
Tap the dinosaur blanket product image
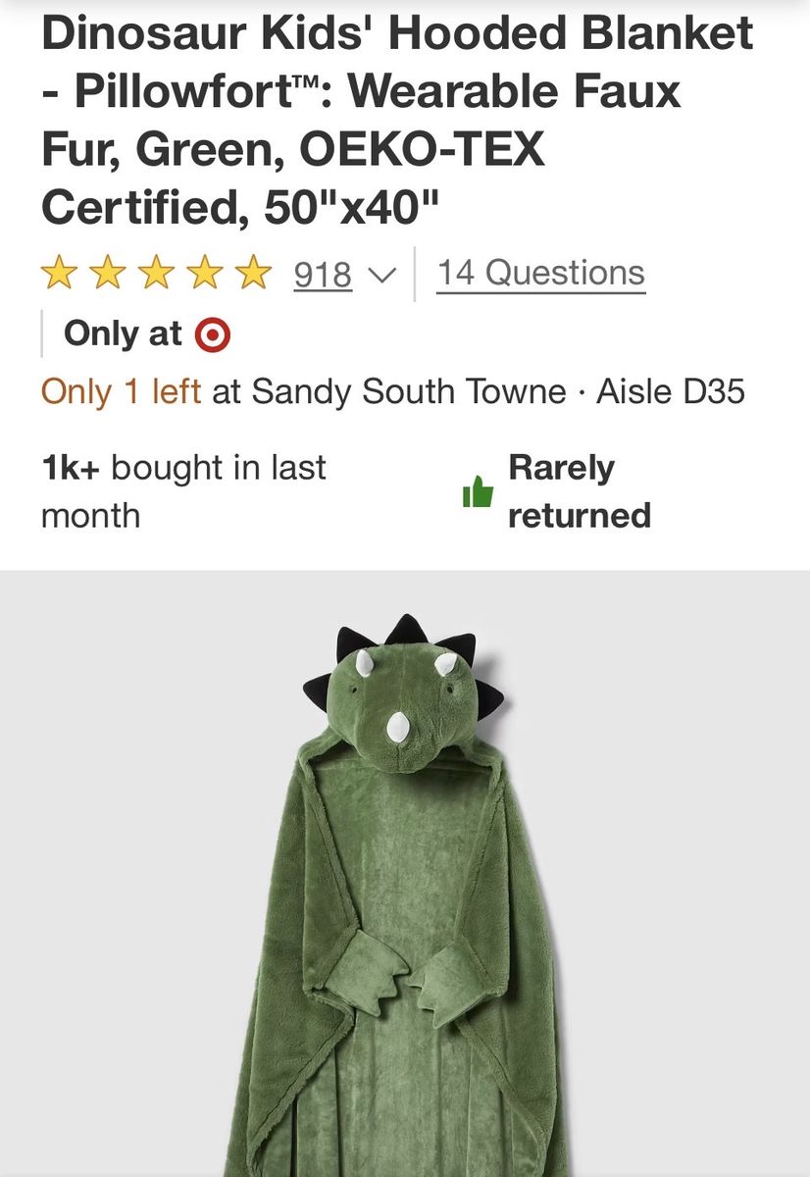click(x=405, y=873)
